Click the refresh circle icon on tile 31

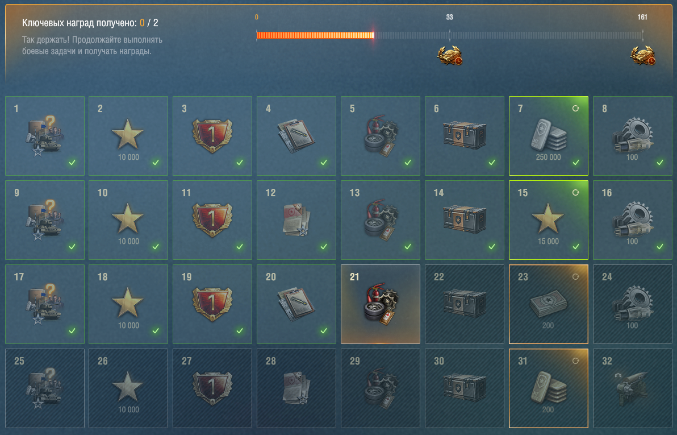point(575,361)
